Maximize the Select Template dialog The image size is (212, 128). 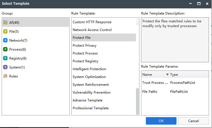click(199, 4)
